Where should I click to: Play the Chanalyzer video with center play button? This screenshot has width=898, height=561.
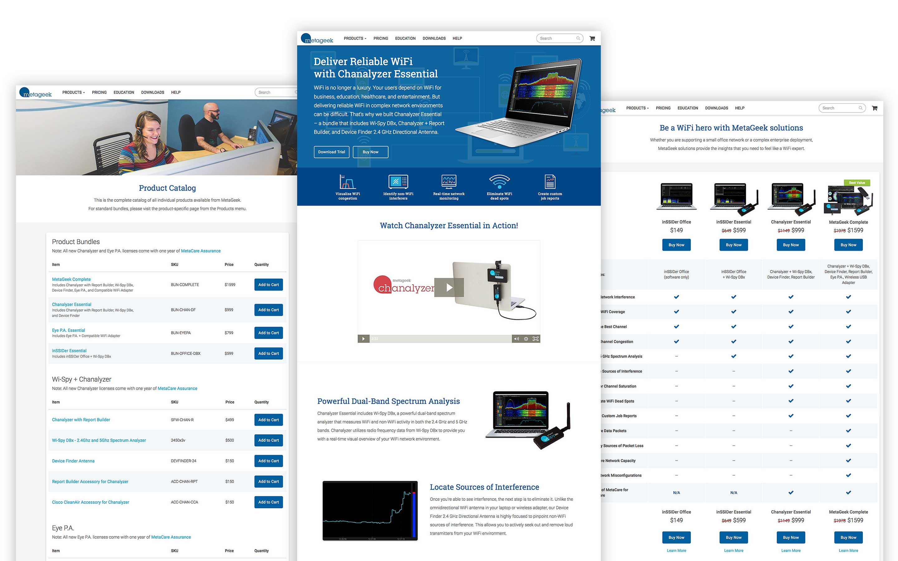(449, 288)
